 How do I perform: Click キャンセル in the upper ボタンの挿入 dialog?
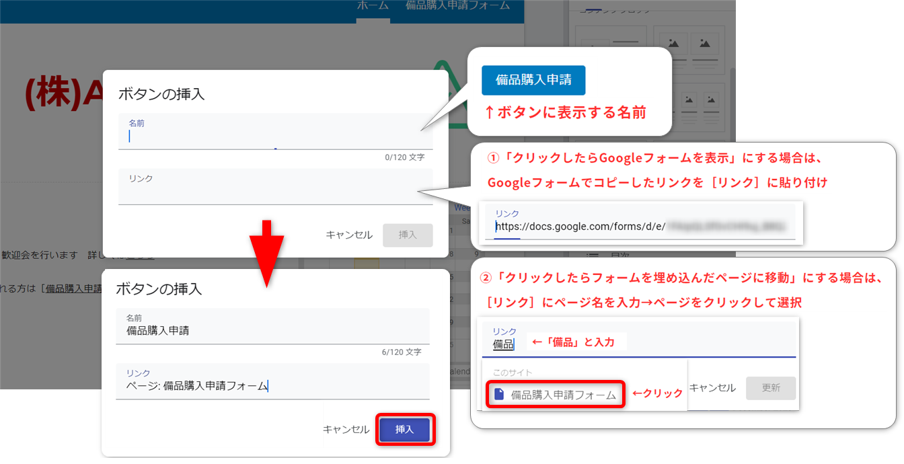click(348, 235)
